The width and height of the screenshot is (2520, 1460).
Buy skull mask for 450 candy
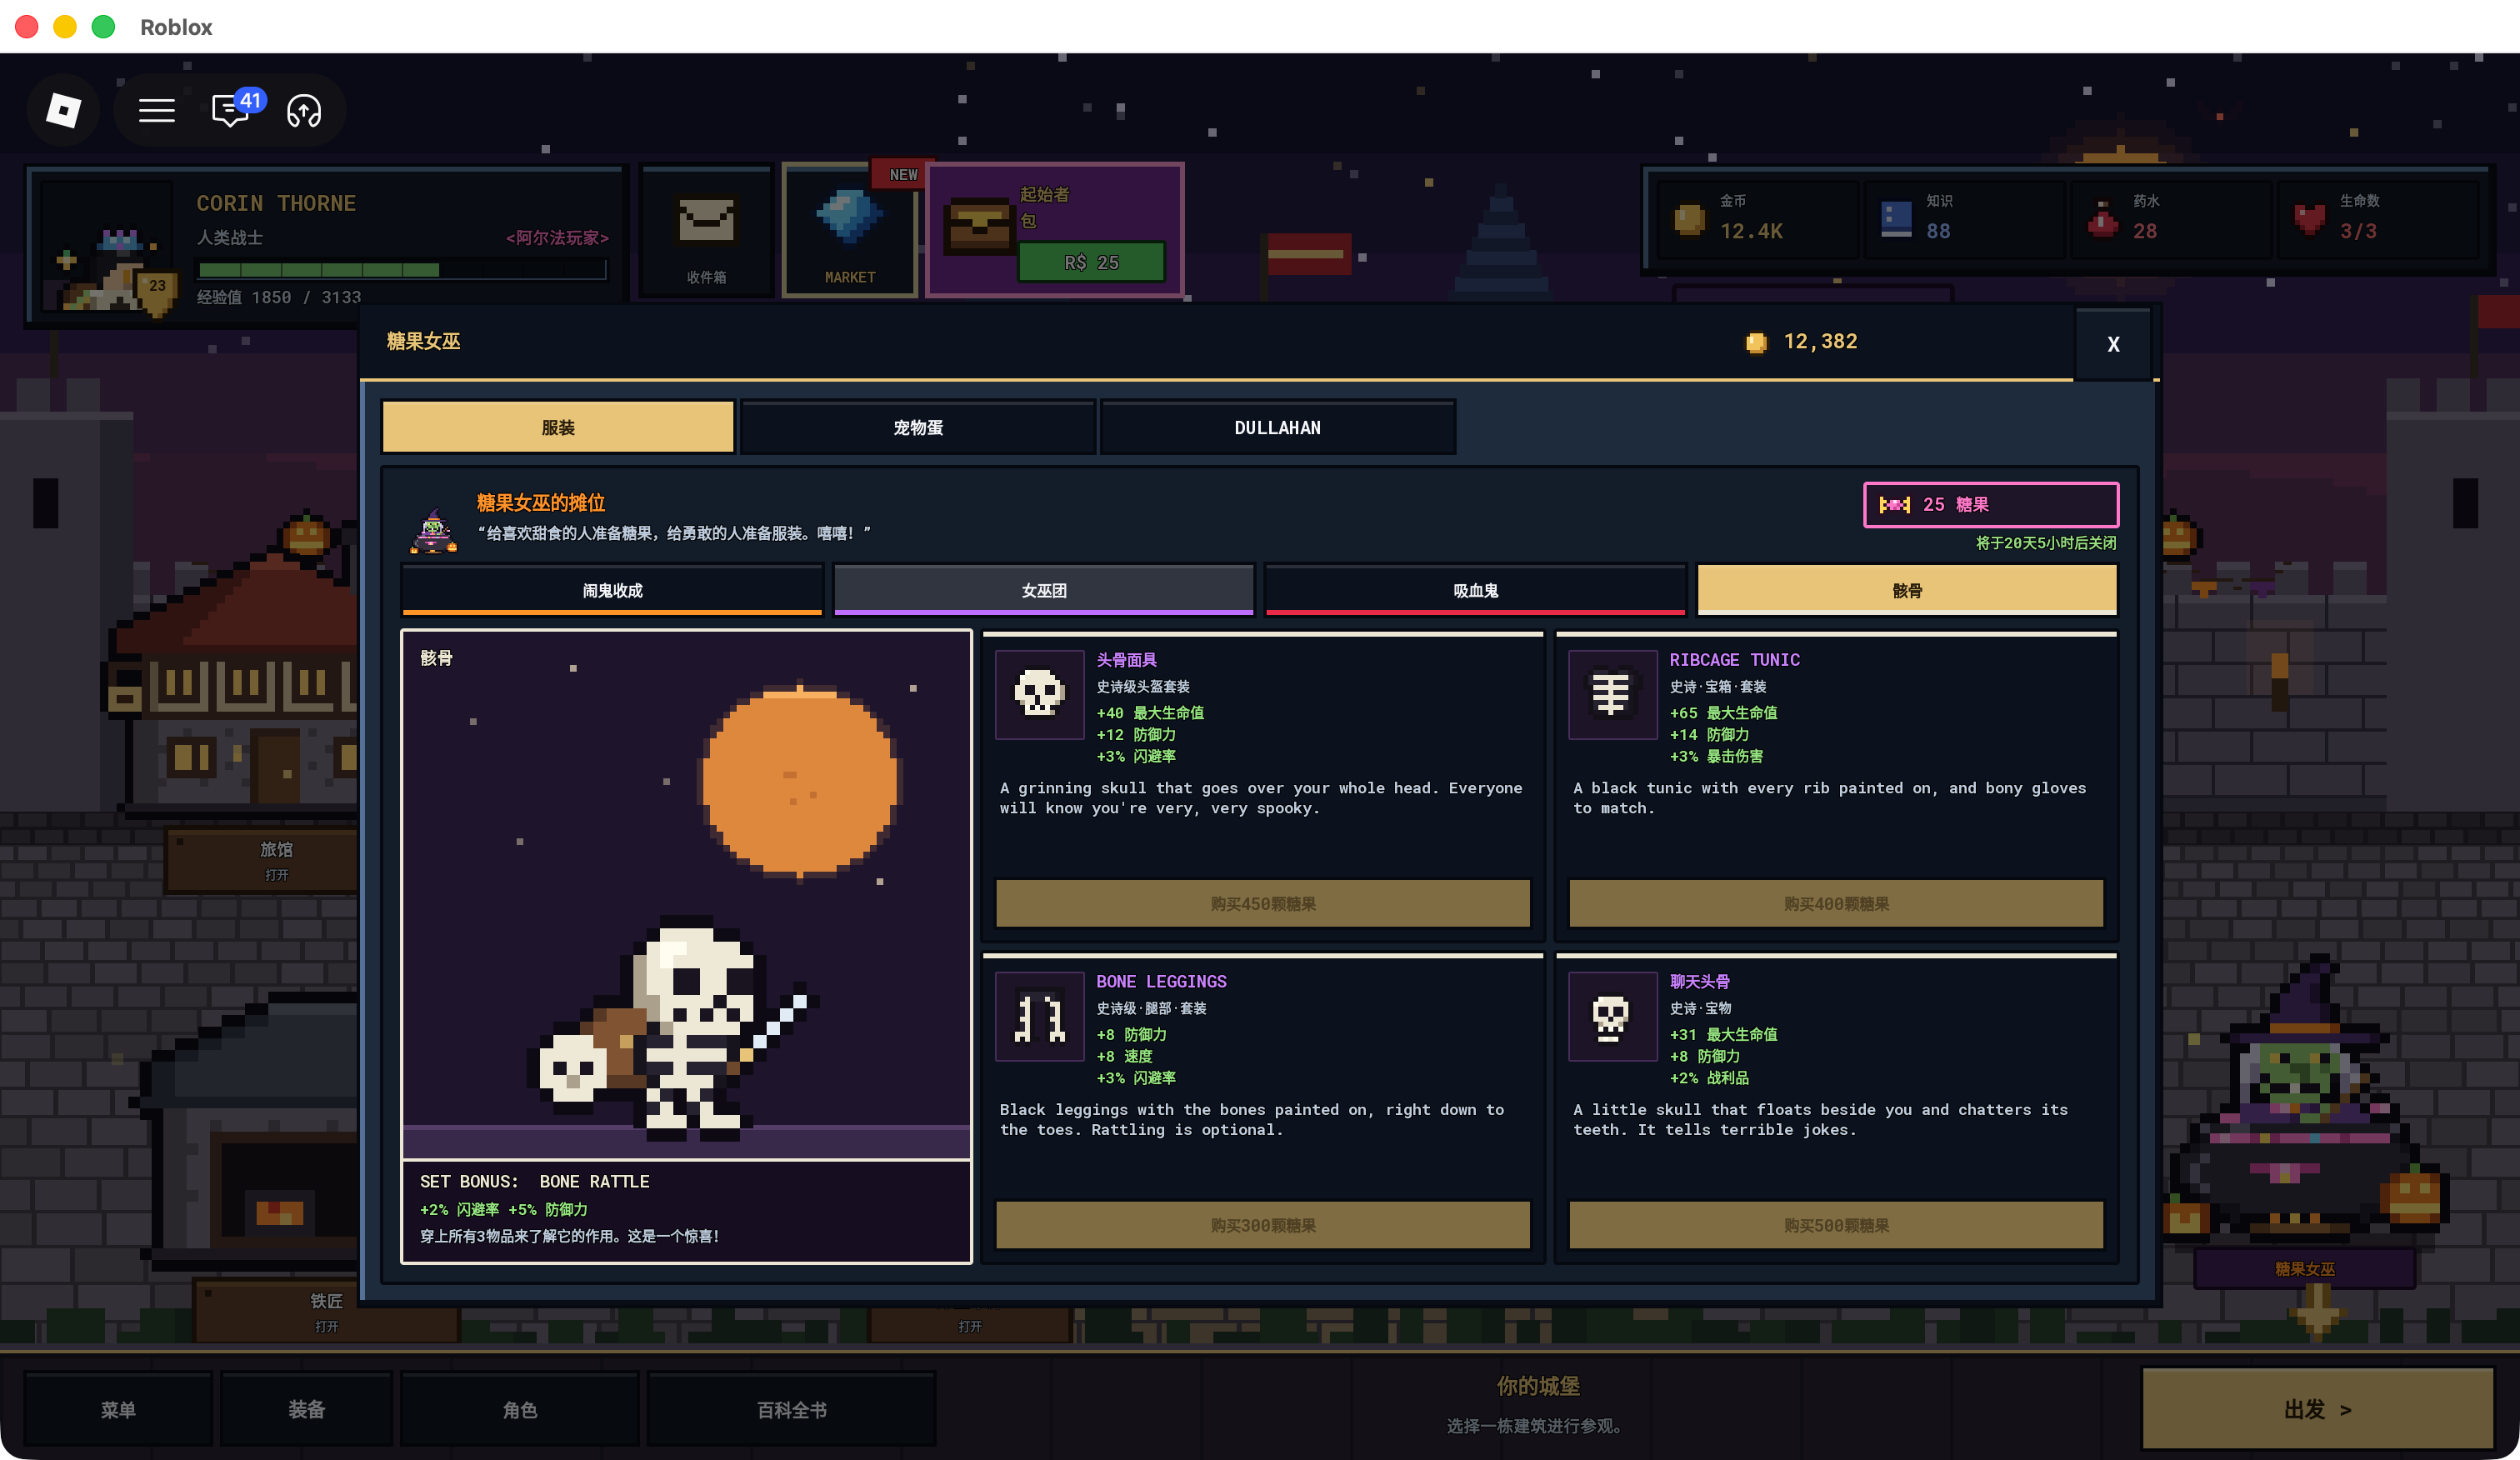pos(1263,903)
